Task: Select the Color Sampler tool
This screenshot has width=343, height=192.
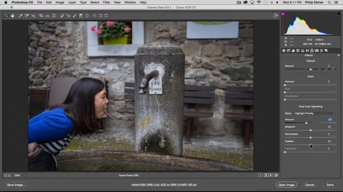Action: coord(27,15)
